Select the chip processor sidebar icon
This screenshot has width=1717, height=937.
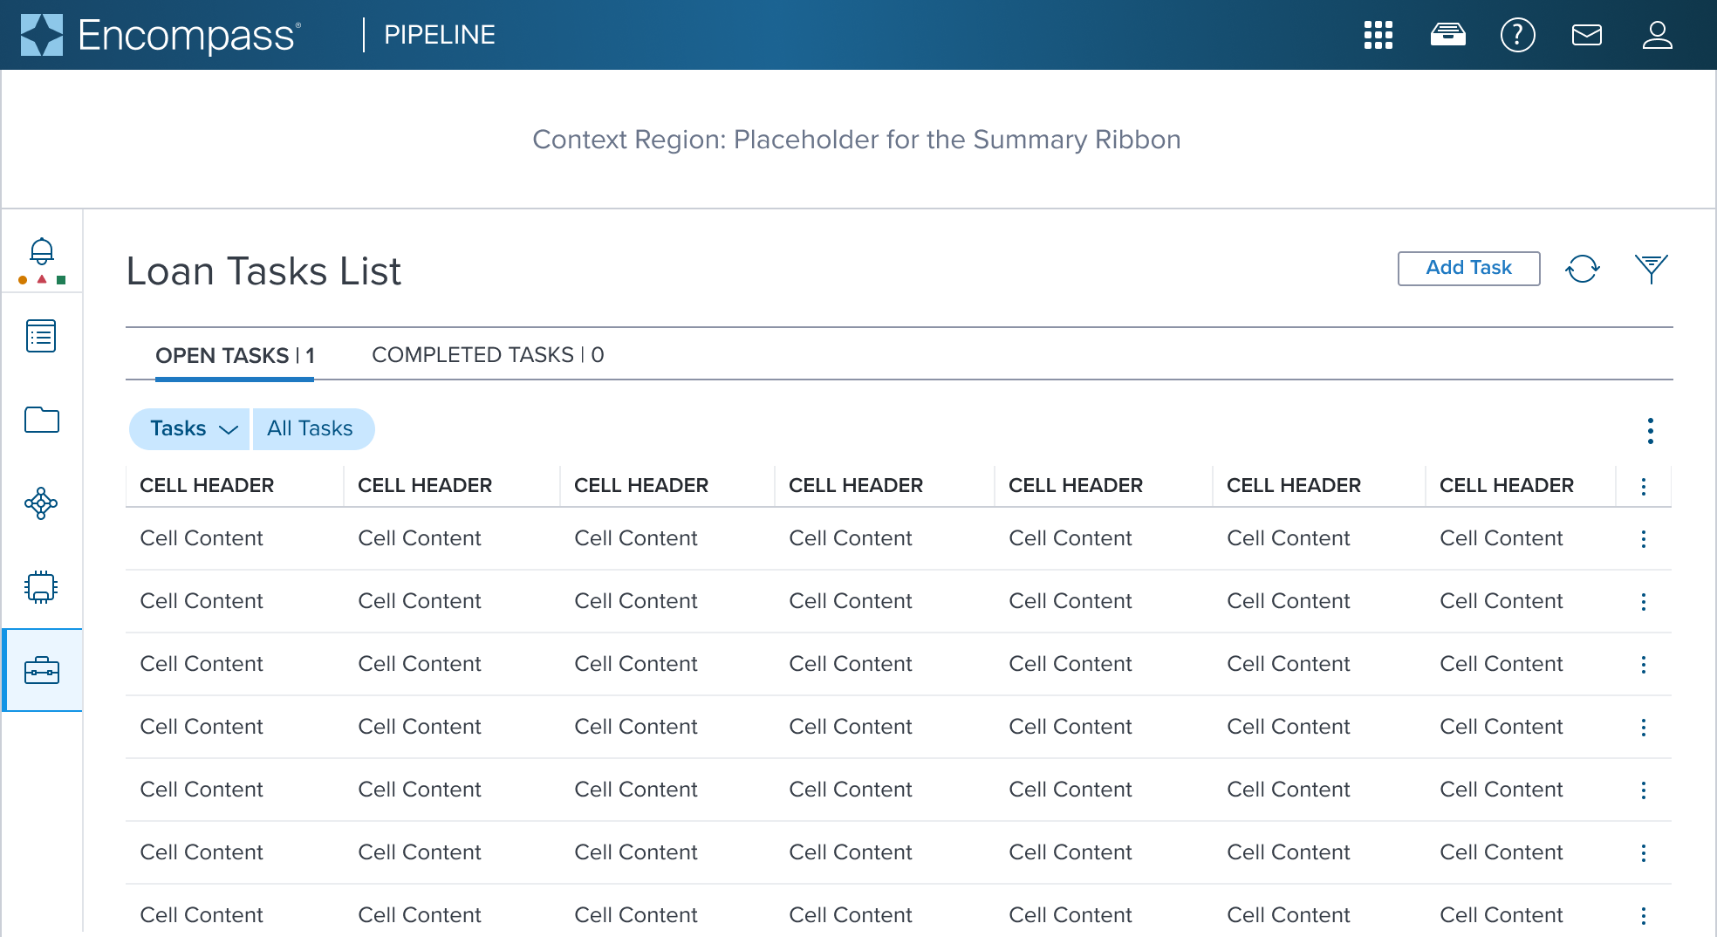[42, 587]
